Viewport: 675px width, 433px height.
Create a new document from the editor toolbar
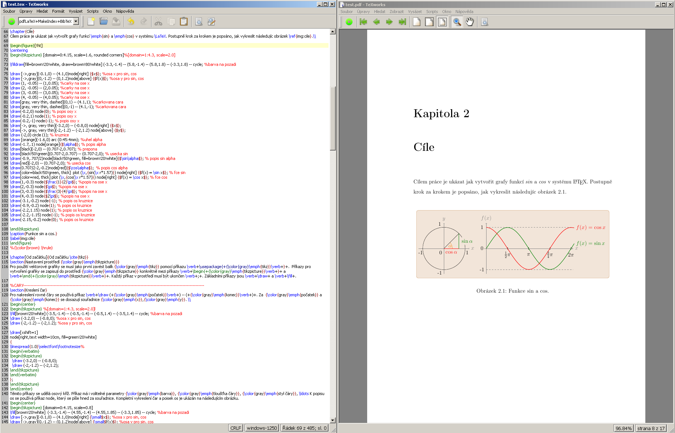pos(91,22)
